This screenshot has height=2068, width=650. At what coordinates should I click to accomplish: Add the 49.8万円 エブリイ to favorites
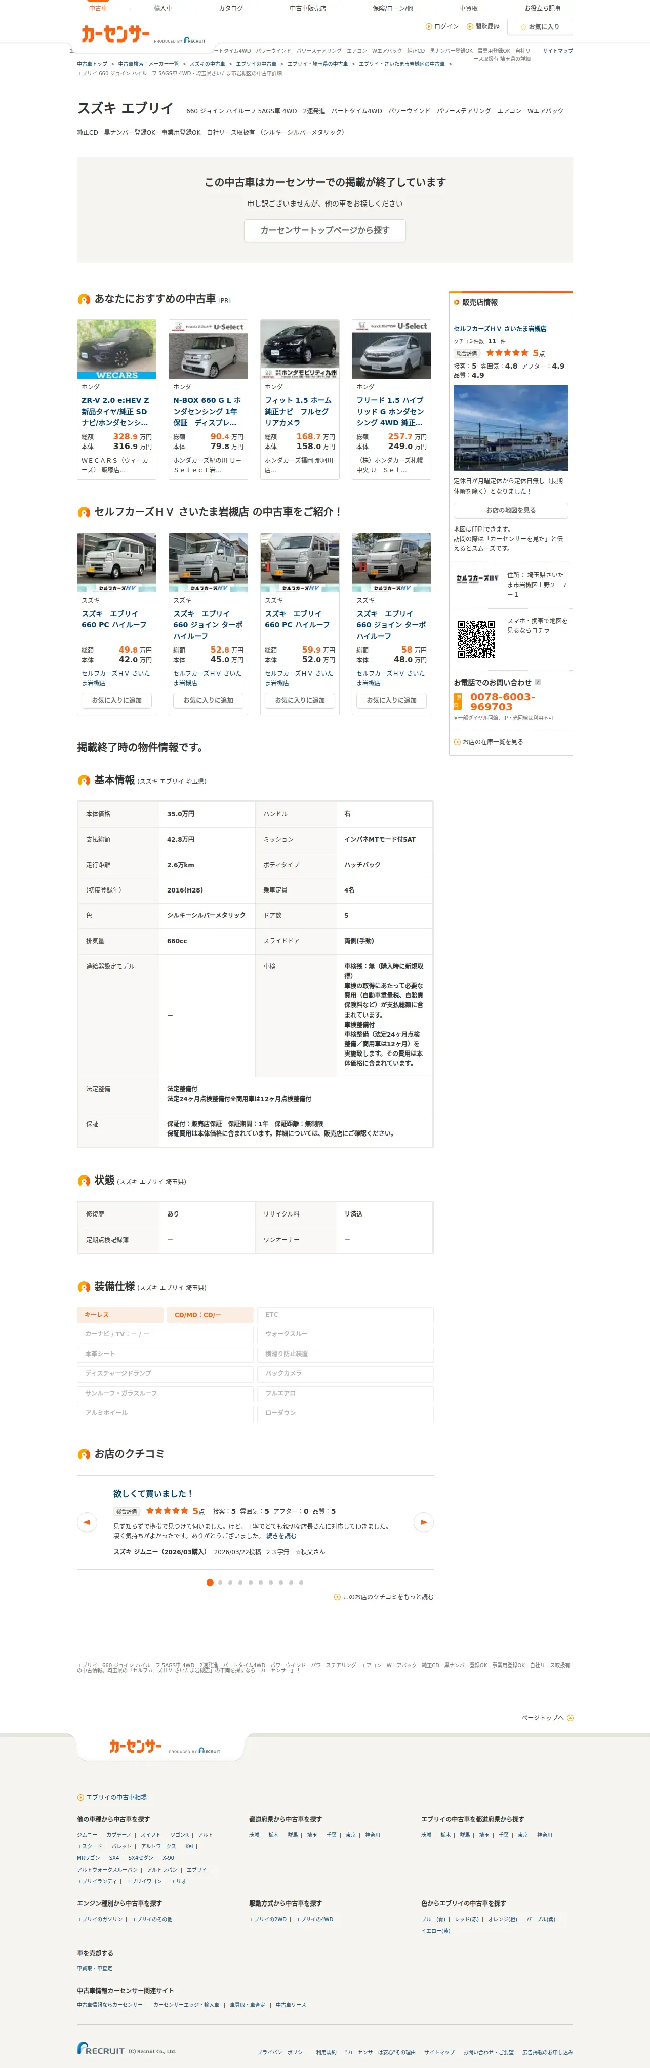point(116,700)
